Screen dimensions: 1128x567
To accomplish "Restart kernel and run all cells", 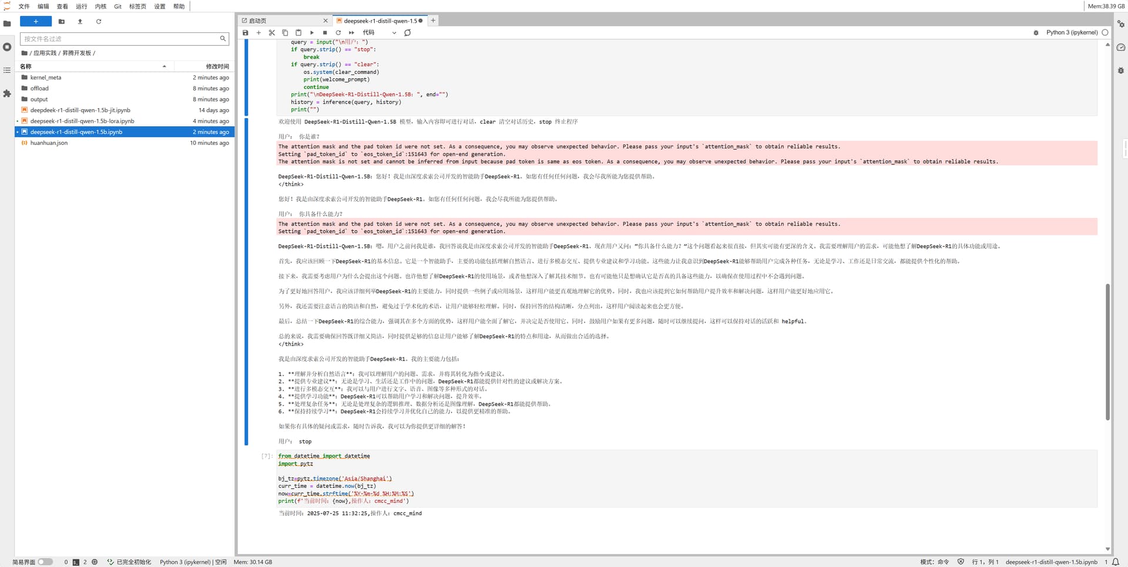I will pos(351,33).
